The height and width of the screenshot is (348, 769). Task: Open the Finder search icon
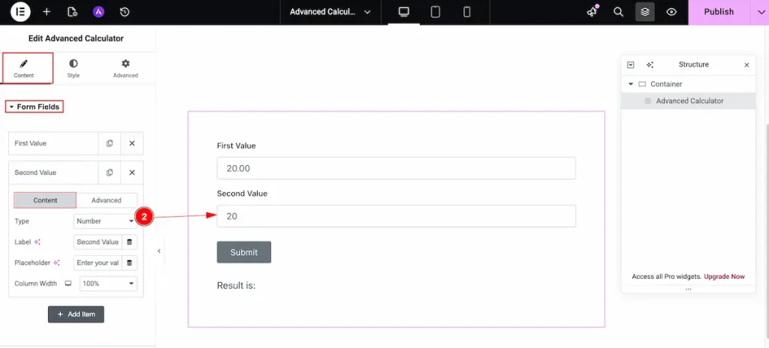coord(619,12)
